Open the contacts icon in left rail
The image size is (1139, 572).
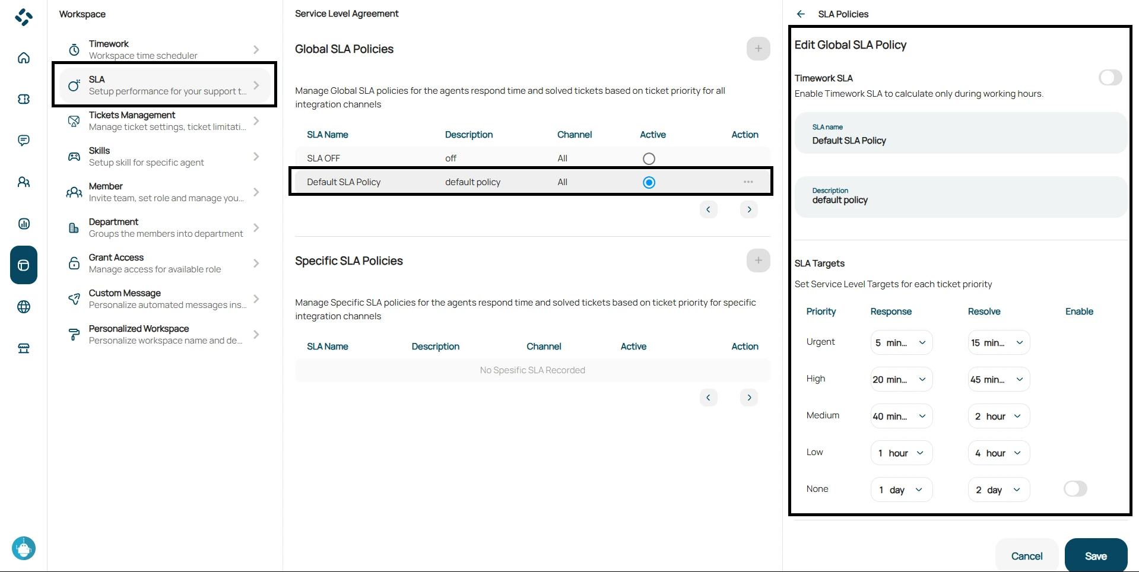24,182
